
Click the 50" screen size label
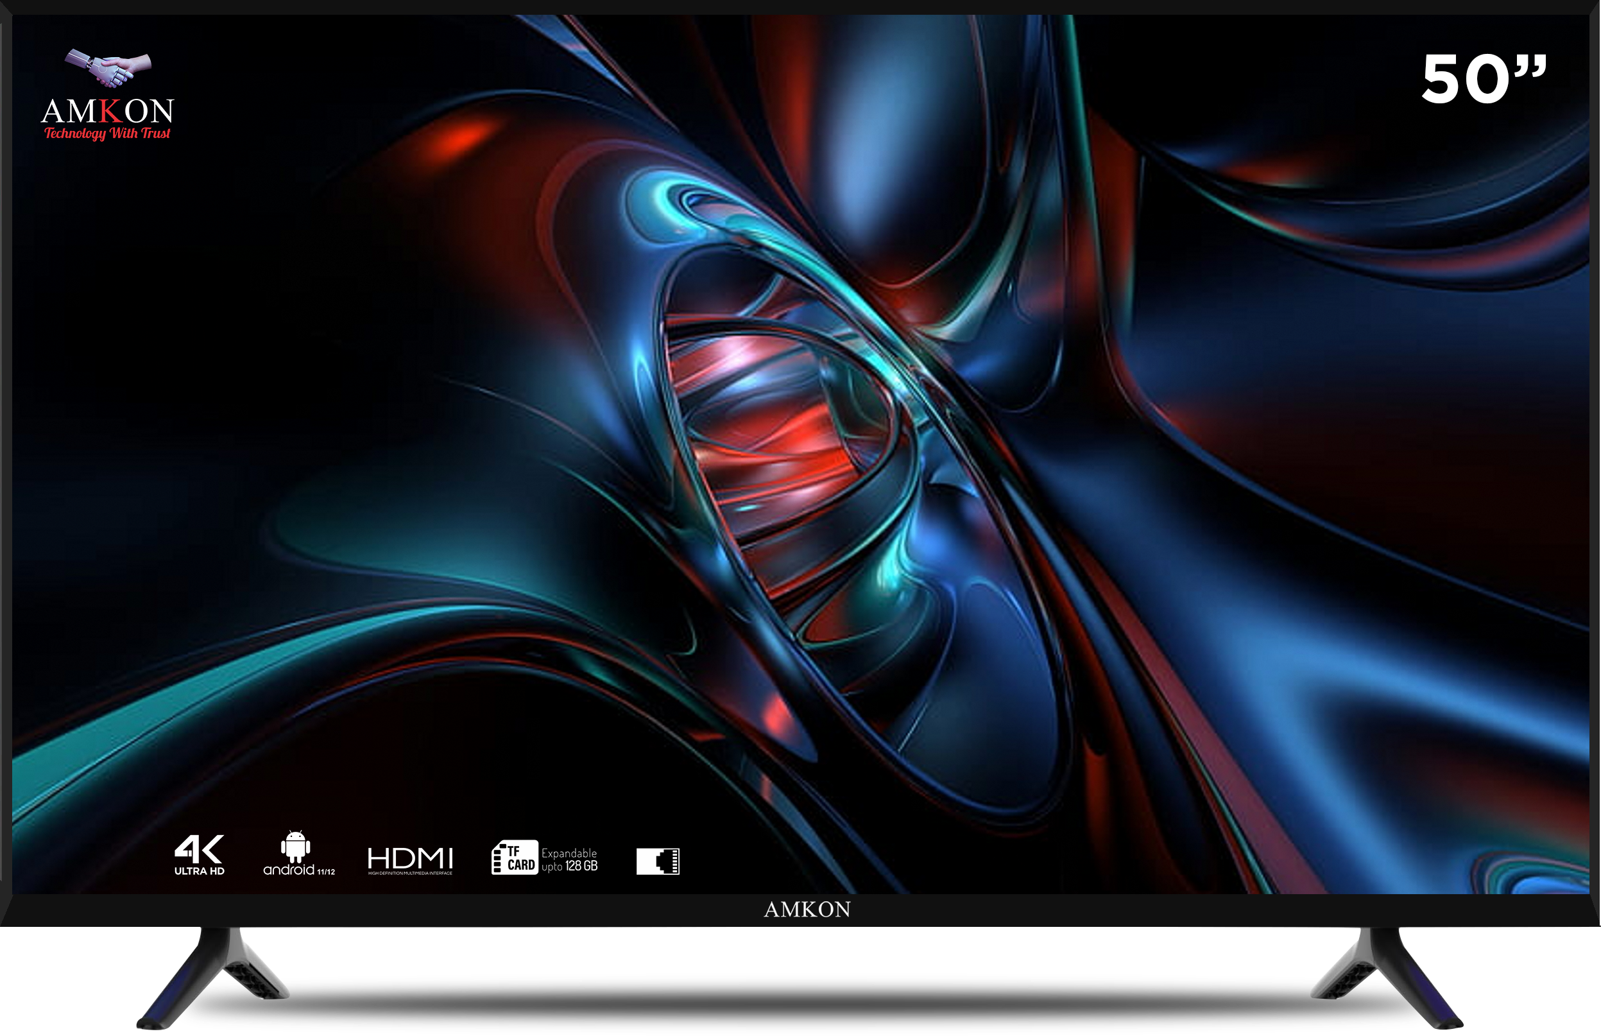[1484, 80]
